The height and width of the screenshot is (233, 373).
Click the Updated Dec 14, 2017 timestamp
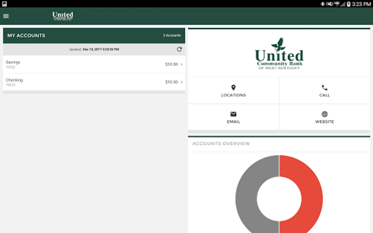click(94, 49)
